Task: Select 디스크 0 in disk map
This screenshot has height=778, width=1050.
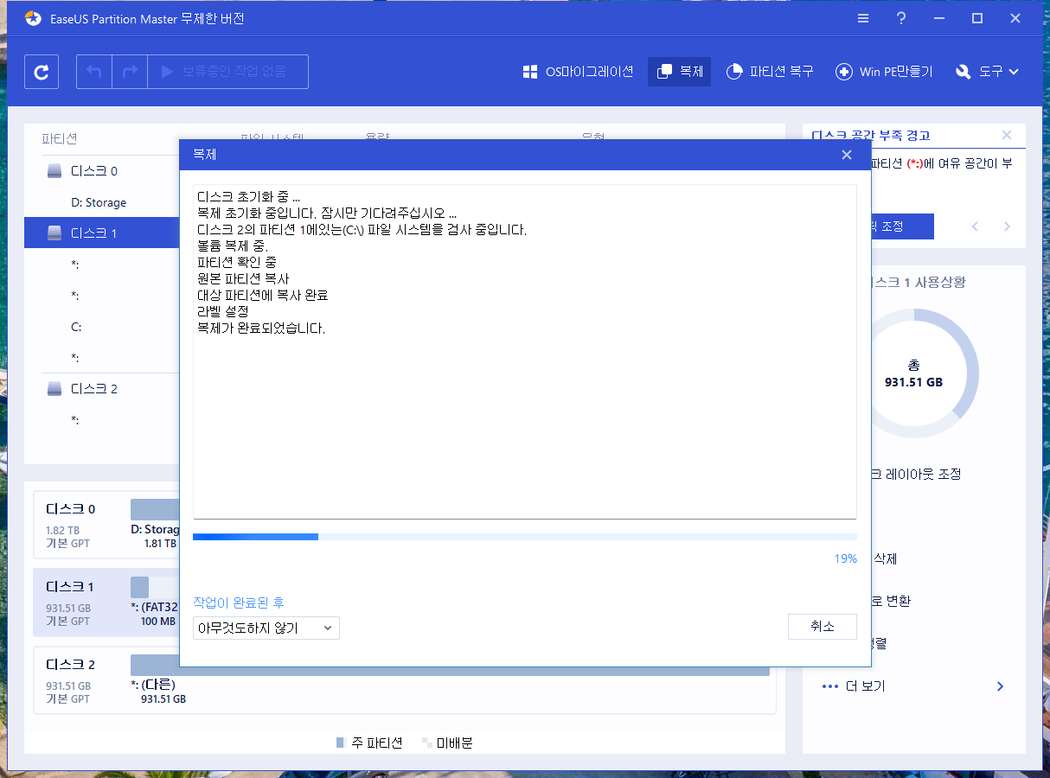Action: (x=71, y=508)
